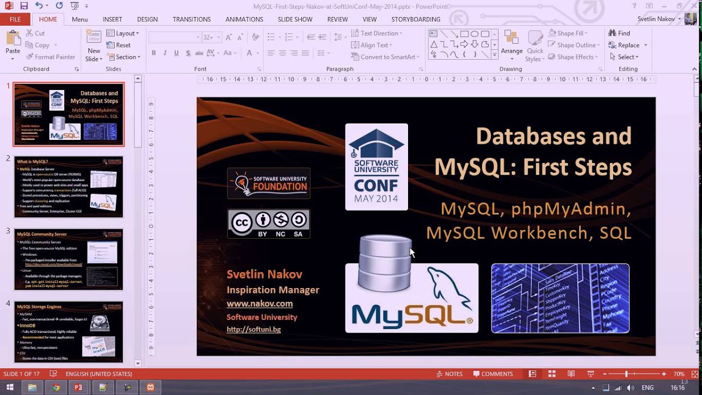The height and width of the screenshot is (395, 702).
Task: Open the Select dropdown in Editing
Action: tap(624, 57)
